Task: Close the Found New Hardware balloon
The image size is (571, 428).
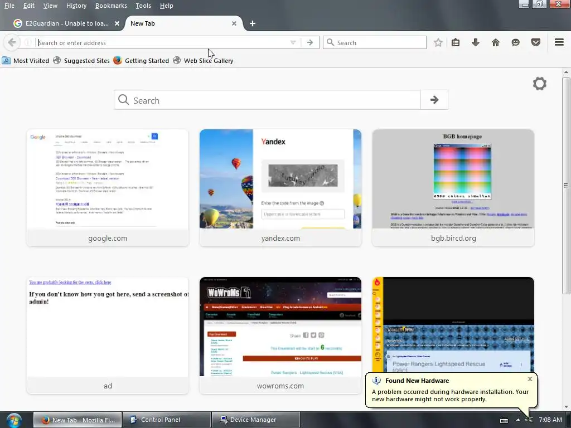Action: point(530,379)
